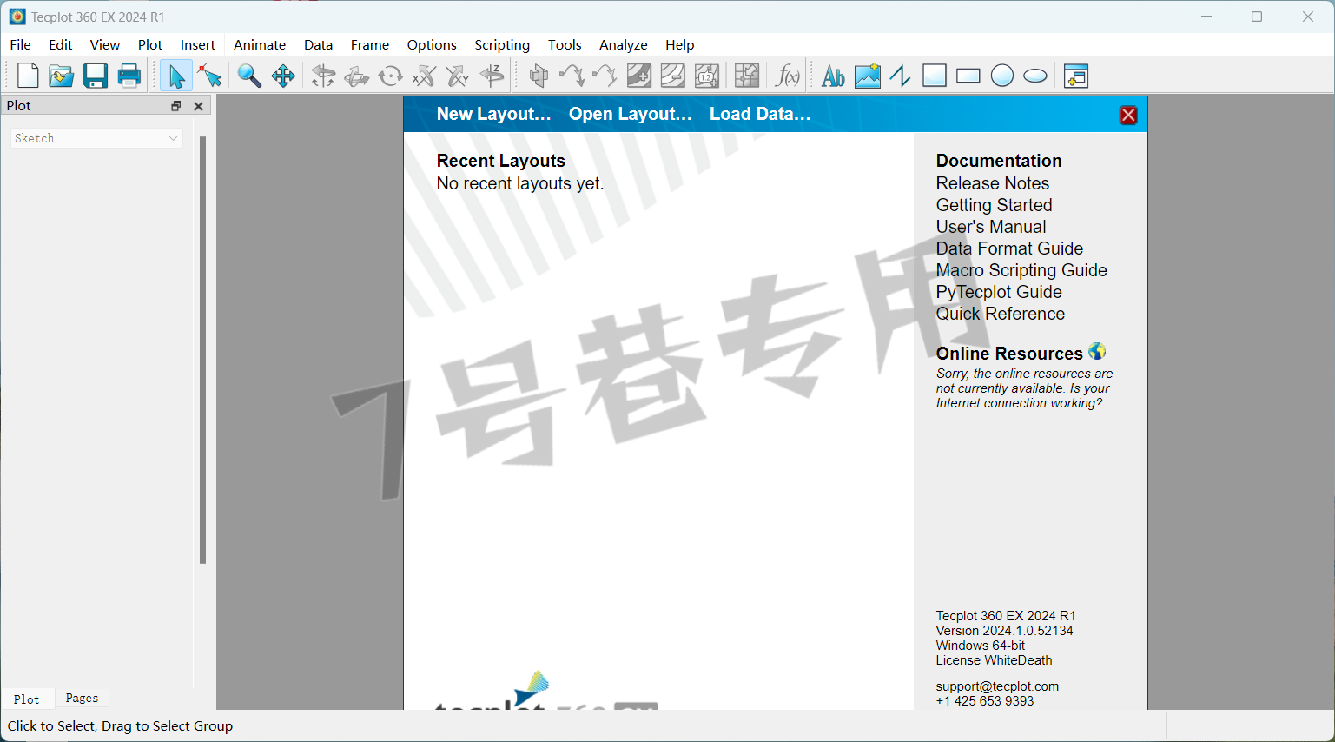1335x742 pixels.
Task: Select the Slice placement tool
Action: pos(539,76)
